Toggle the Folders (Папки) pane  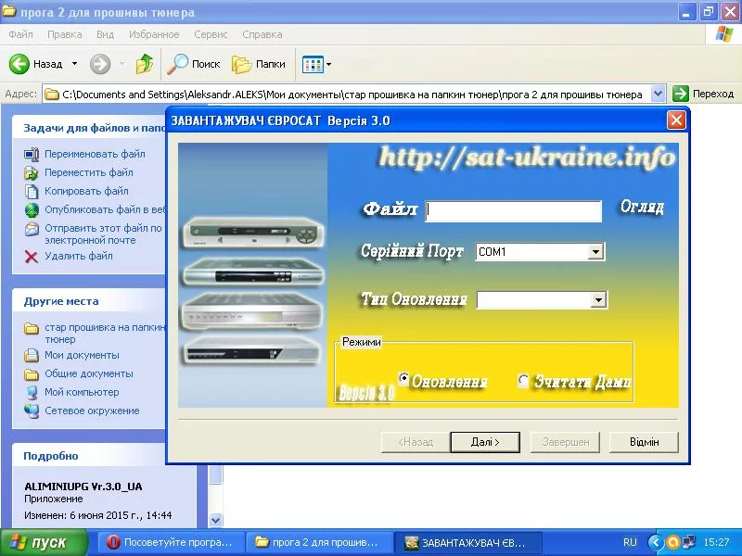click(x=259, y=64)
